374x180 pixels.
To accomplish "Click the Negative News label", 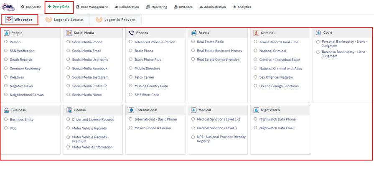I will click(x=21, y=86).
